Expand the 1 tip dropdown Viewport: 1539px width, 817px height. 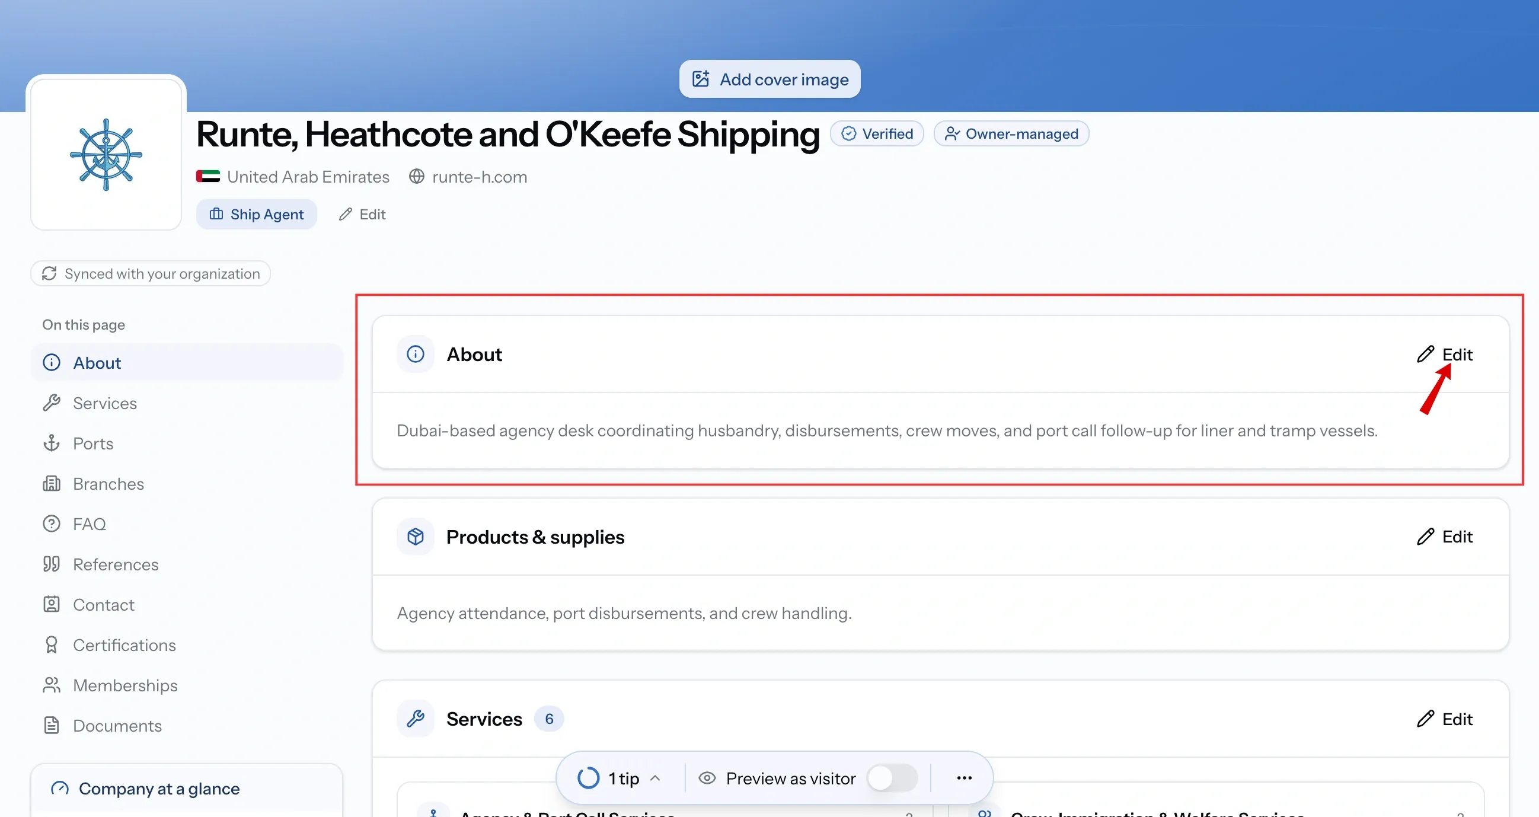click(x=620, y=778)
